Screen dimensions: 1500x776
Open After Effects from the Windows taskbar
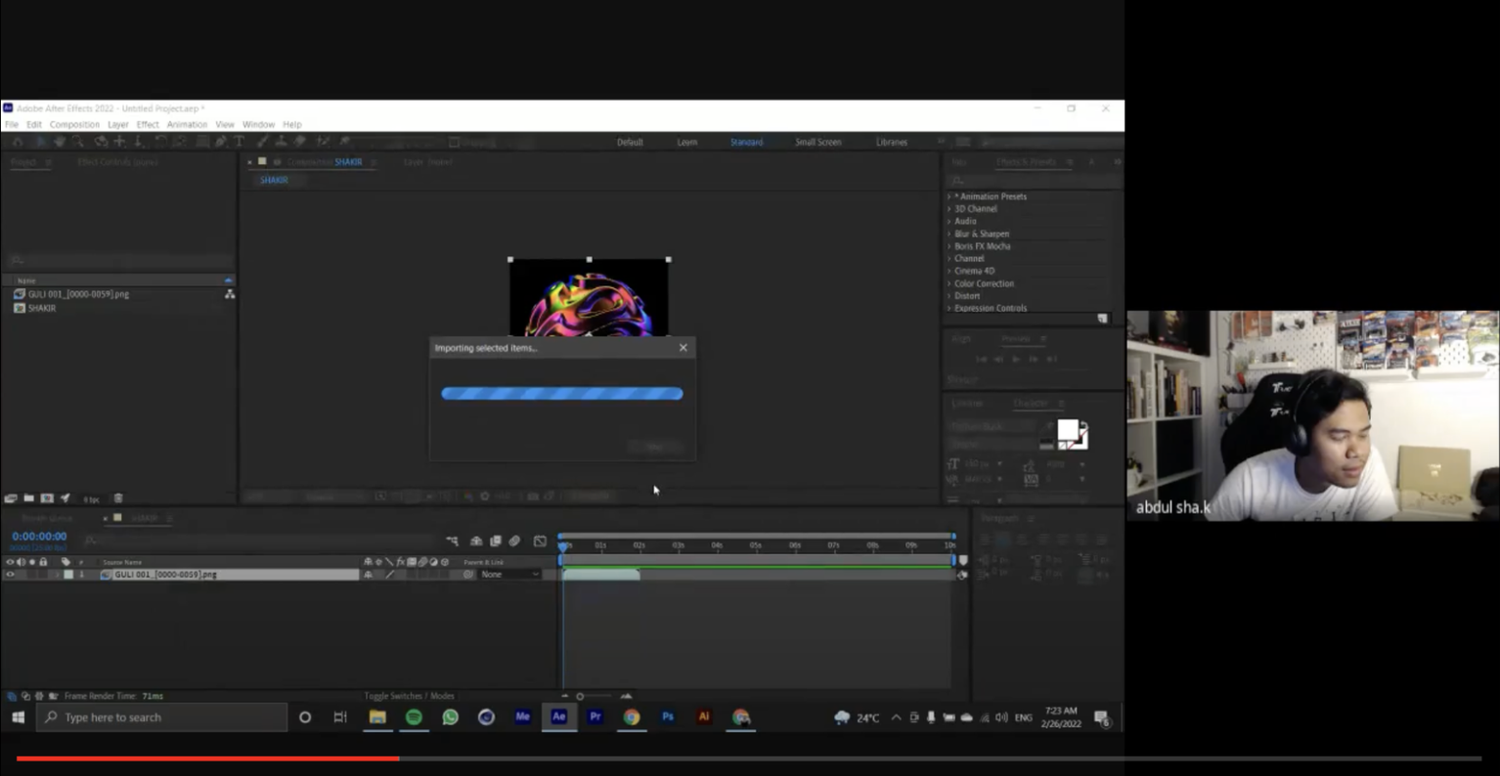click(x=558, y=716)
